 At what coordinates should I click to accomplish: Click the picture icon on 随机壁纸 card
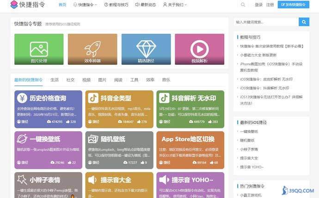(x=93, y=139)
